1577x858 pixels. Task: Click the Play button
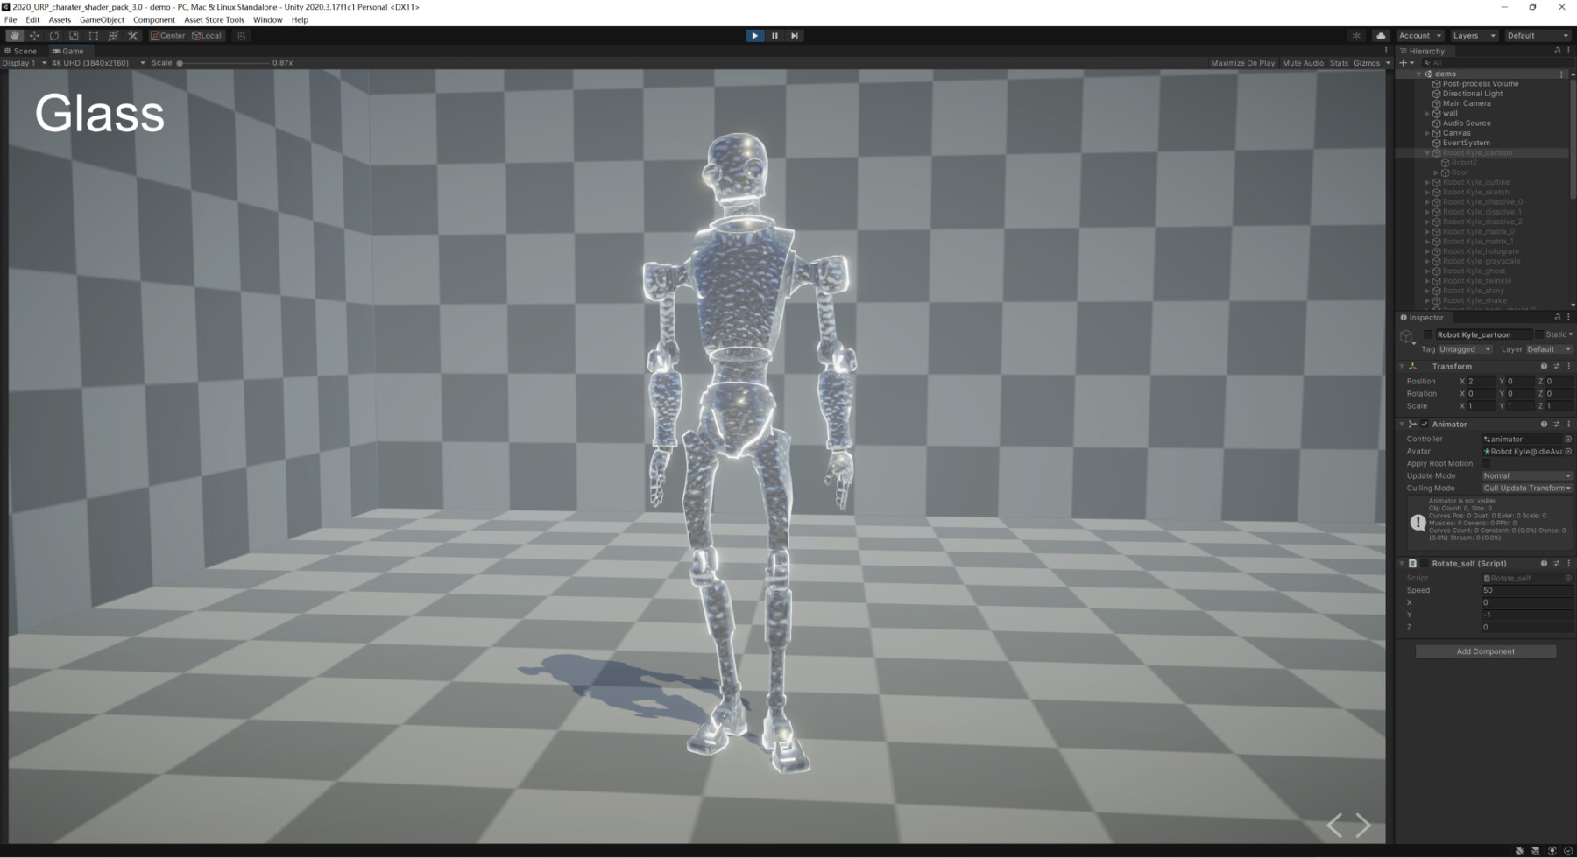pos(754,36)
